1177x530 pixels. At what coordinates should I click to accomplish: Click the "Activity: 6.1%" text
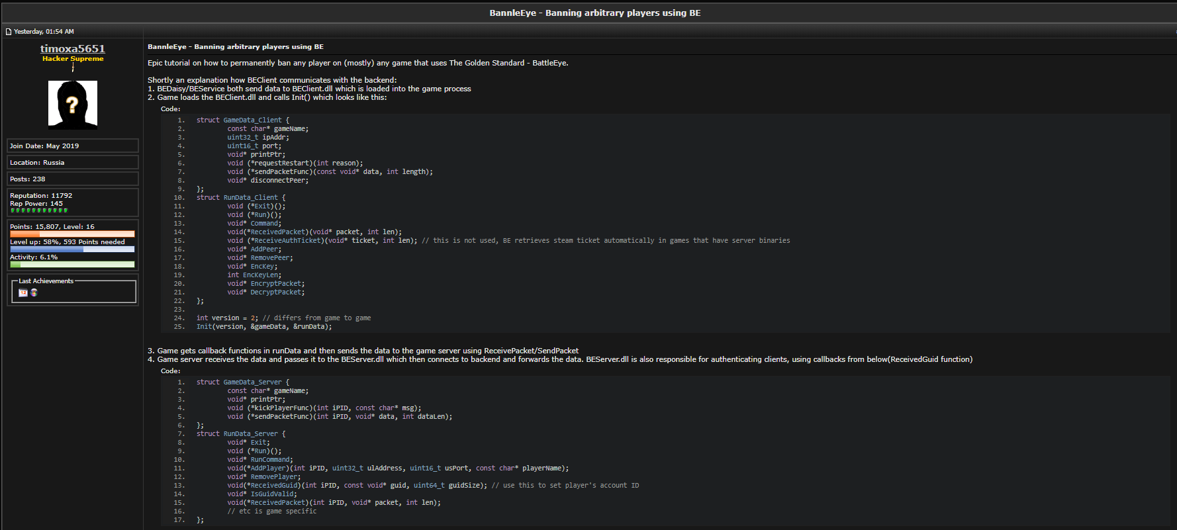point(34,257)
